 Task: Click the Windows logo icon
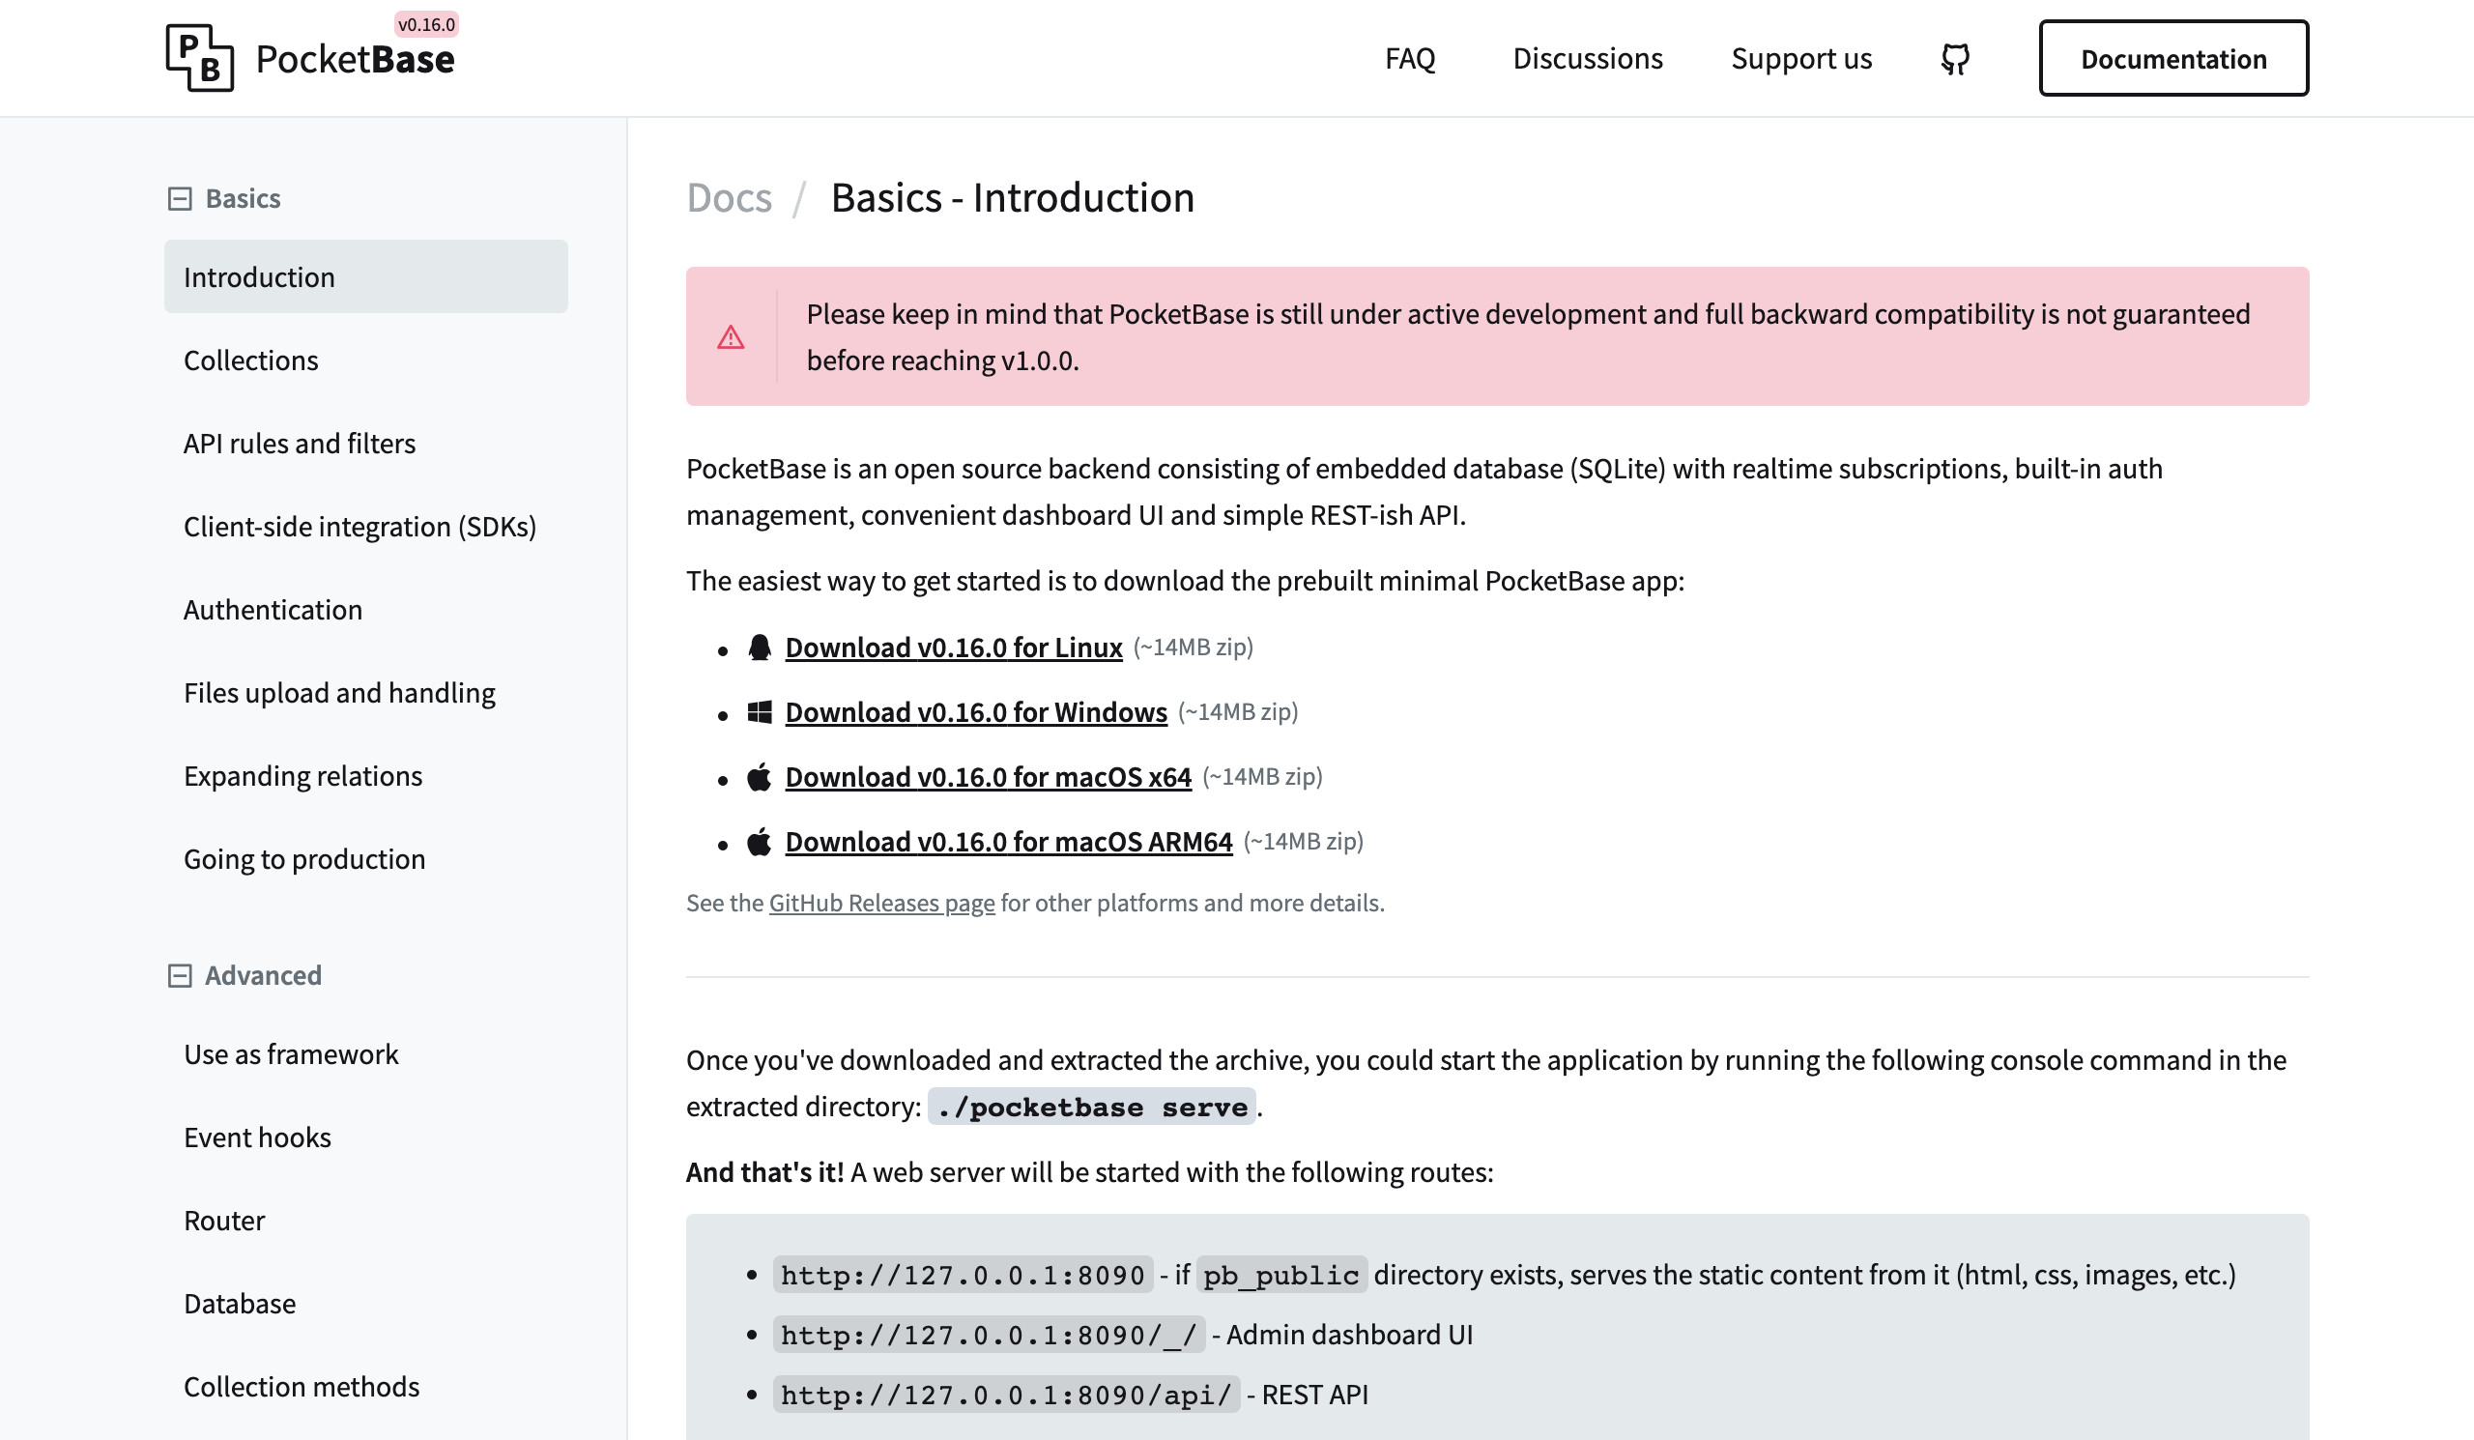pos(759,712)
